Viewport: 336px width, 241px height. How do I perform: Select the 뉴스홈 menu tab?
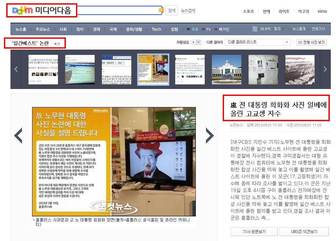(x=21, y=29)
